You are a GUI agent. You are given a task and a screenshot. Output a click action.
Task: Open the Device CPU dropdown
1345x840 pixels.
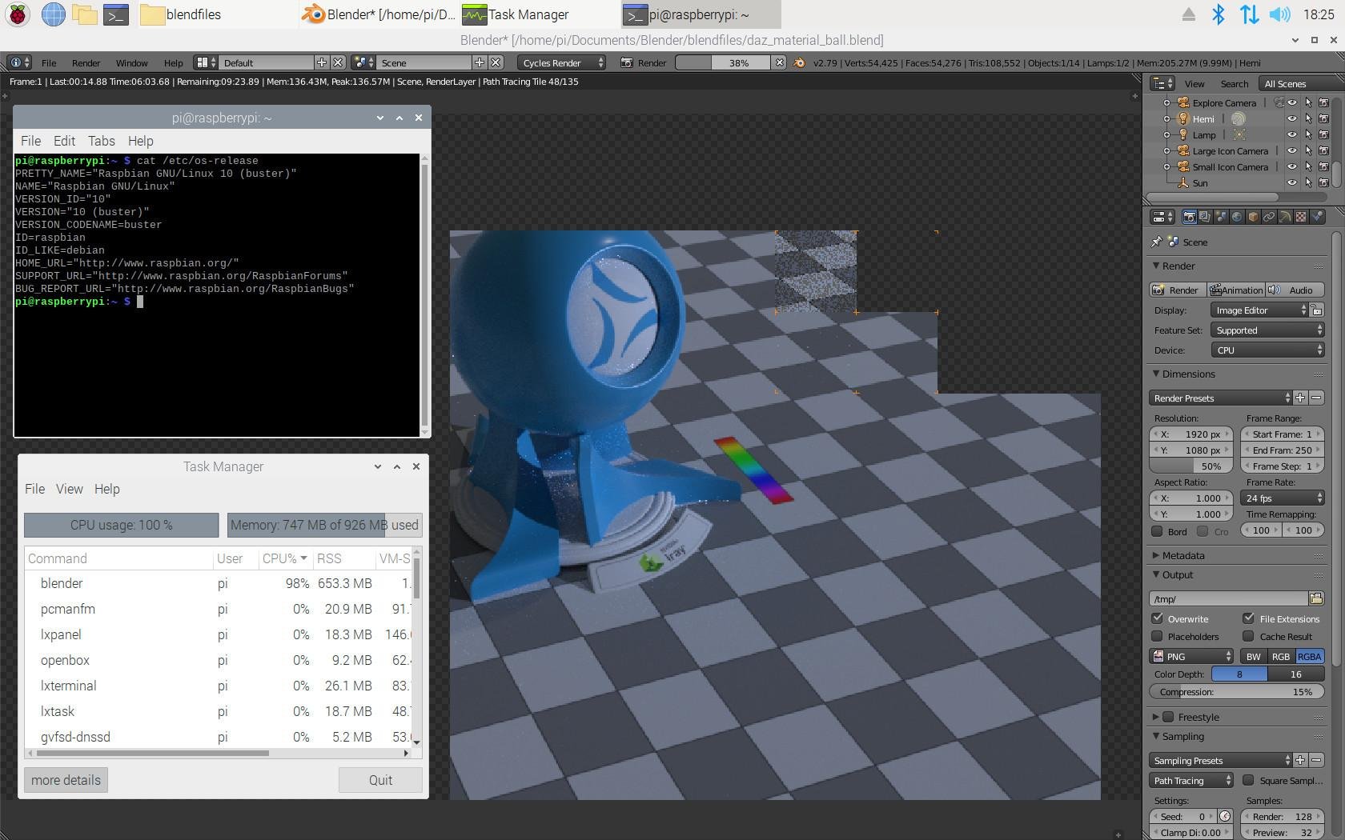click(x=1267, y=350)
